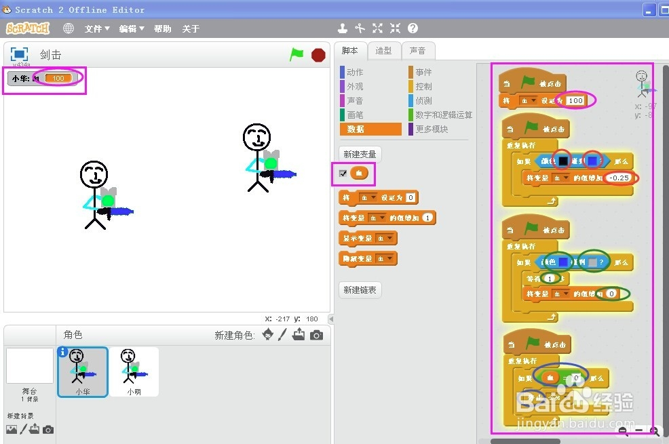Viewport: 669px width, 444px height.
Task: Open variable dropdown in script change-by-0 block
Action: click(561, 294)
